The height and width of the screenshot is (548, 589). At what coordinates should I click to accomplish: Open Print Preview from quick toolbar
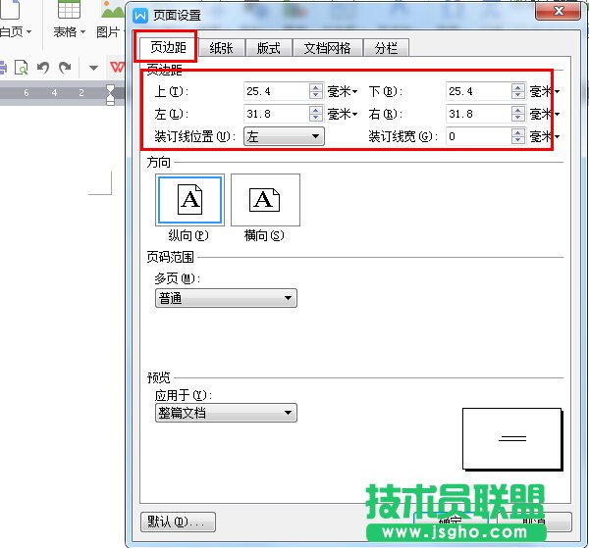pyautogui.click(x=21, y=68)
